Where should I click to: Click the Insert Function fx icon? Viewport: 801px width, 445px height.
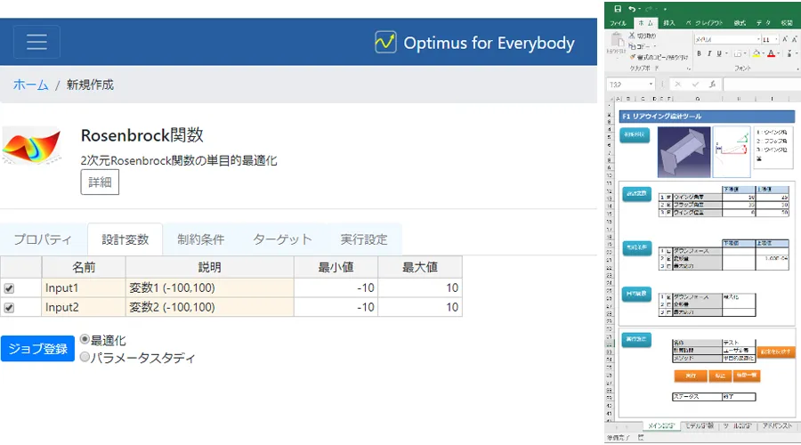(x=712, y=85)
